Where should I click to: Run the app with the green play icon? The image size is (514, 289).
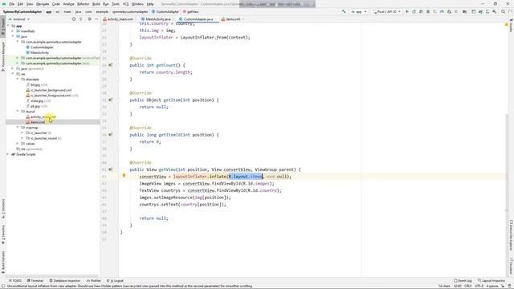[x=407, y=11]
